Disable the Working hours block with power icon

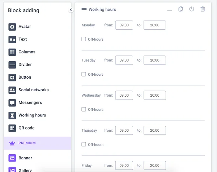coord(192,9)
